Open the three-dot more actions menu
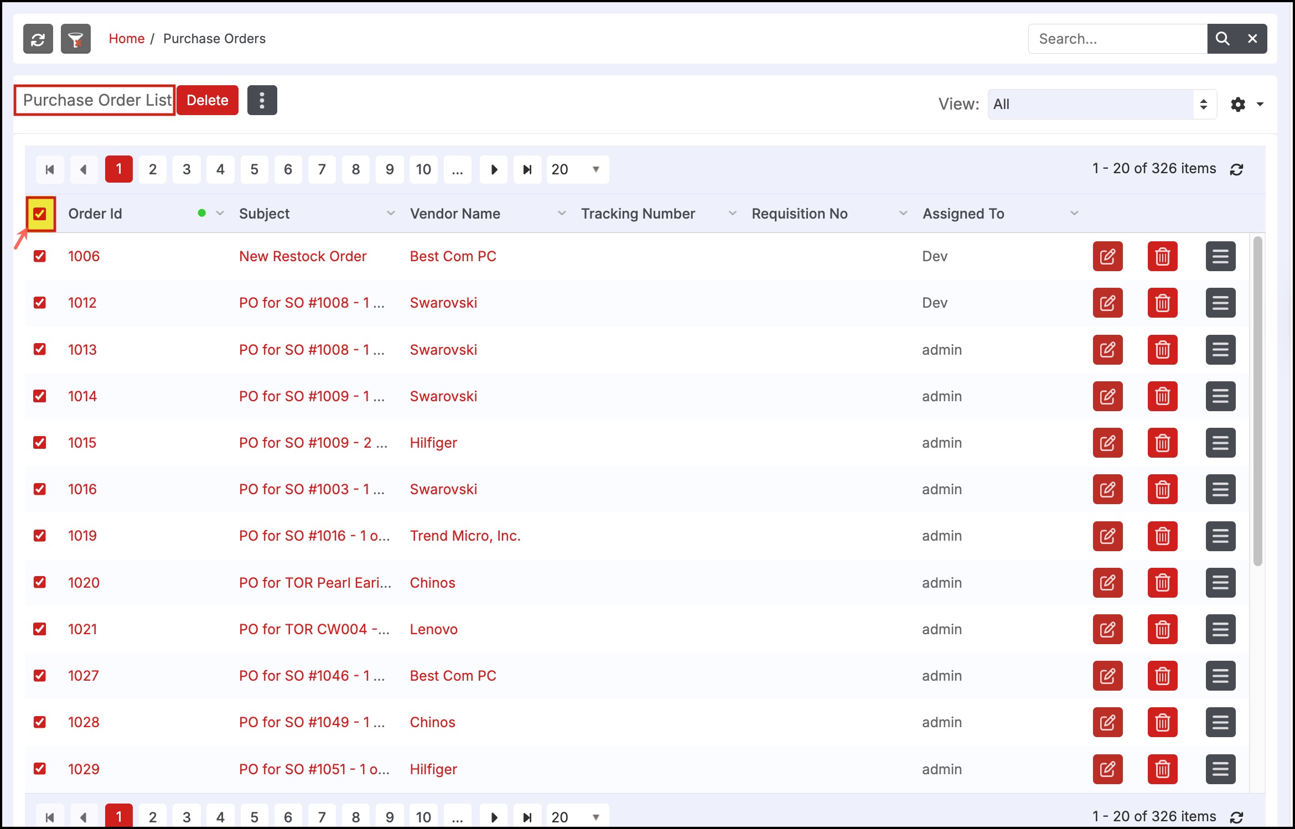 coord(262,100)
